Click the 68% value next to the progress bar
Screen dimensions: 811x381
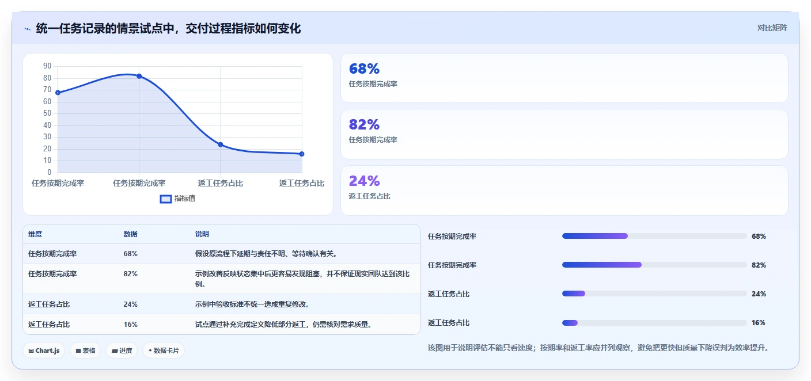click(759, 236)
